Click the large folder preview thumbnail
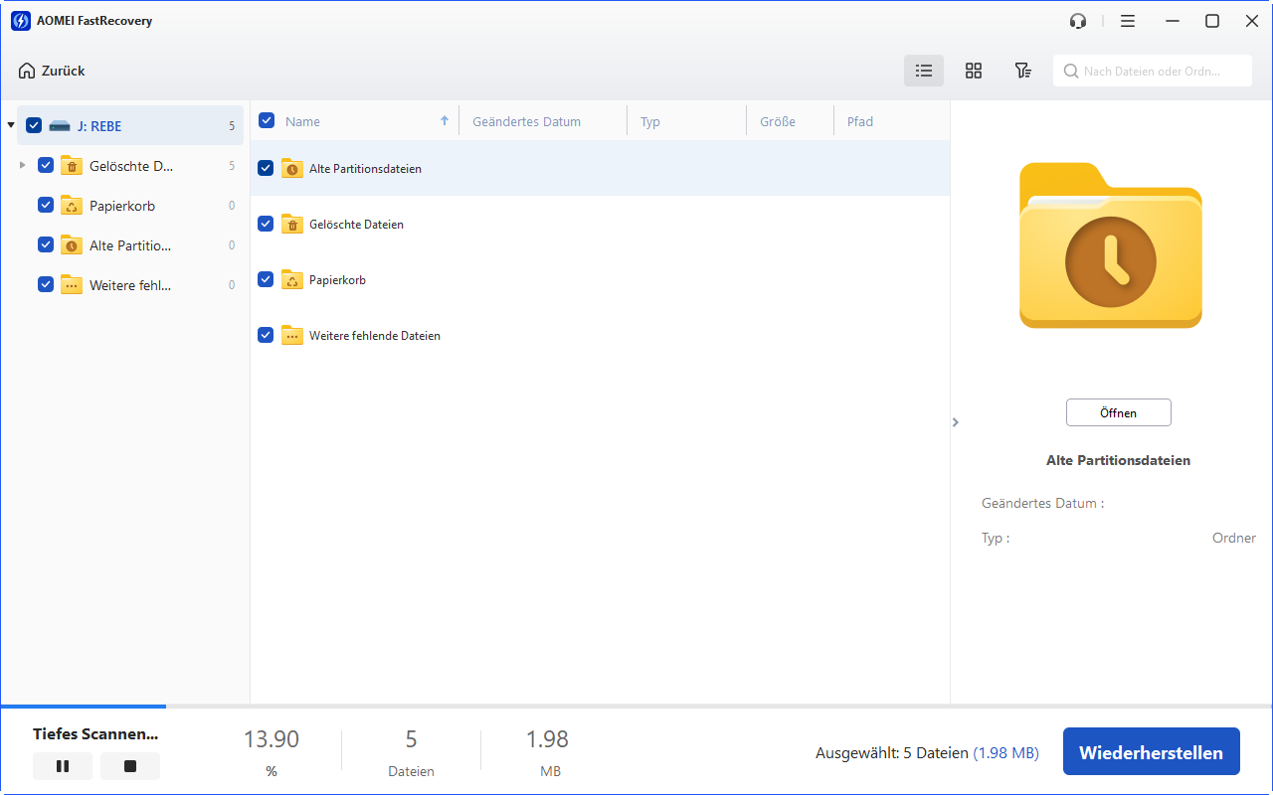 coord(1110,245)
